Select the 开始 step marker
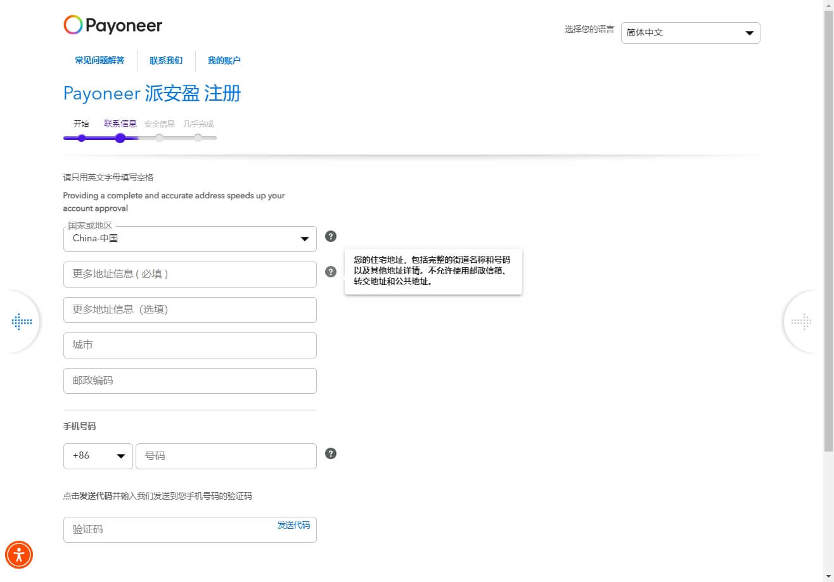The image size is (834, 582). pos(81,137)
